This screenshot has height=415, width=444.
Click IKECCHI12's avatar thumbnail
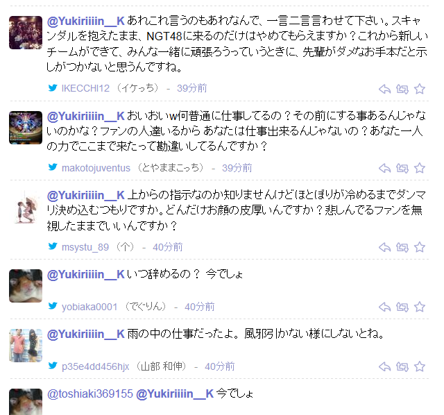[26, 33]
